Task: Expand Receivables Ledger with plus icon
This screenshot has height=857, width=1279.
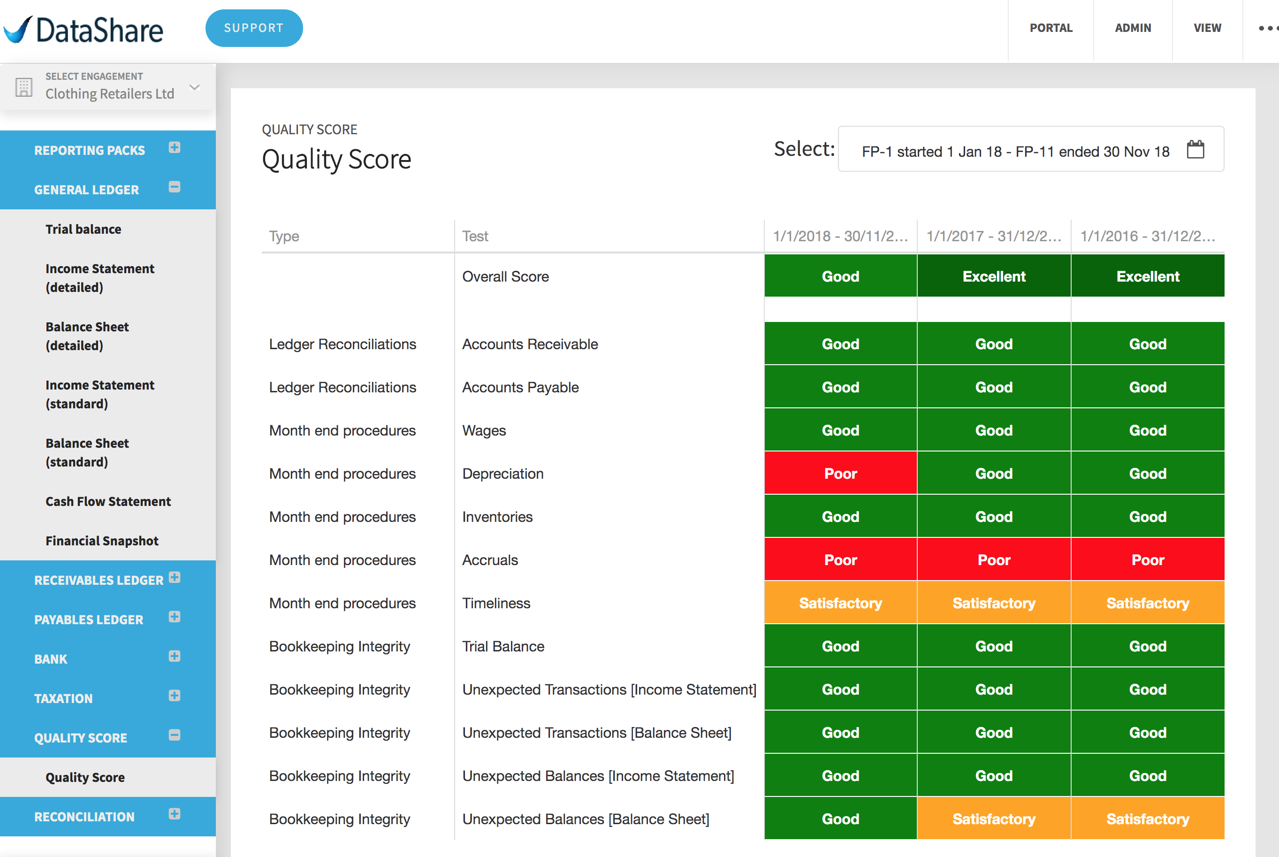Action: 174,577
